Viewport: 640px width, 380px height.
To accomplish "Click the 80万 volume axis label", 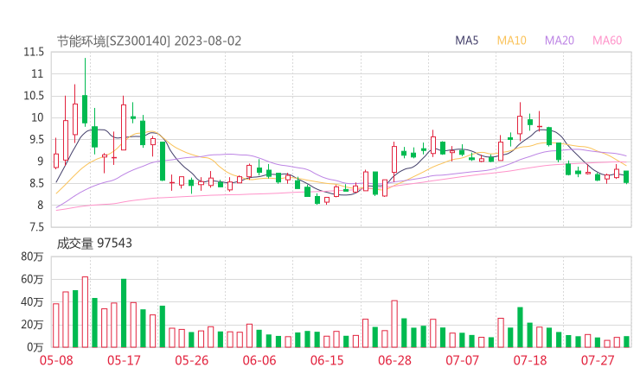I will pos(32,256).
